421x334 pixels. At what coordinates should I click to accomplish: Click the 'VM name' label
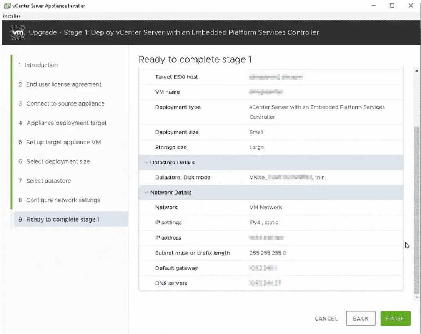click(x=167, y=92)
